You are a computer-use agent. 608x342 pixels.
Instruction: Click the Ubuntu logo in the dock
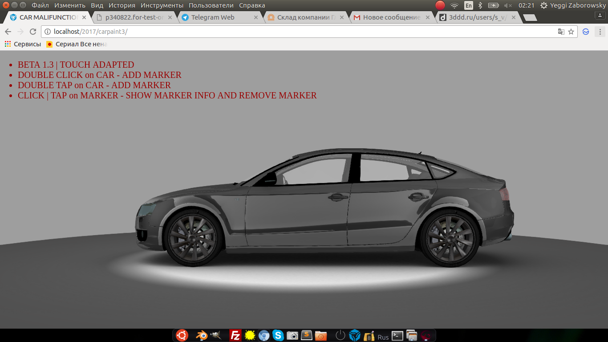182,335
